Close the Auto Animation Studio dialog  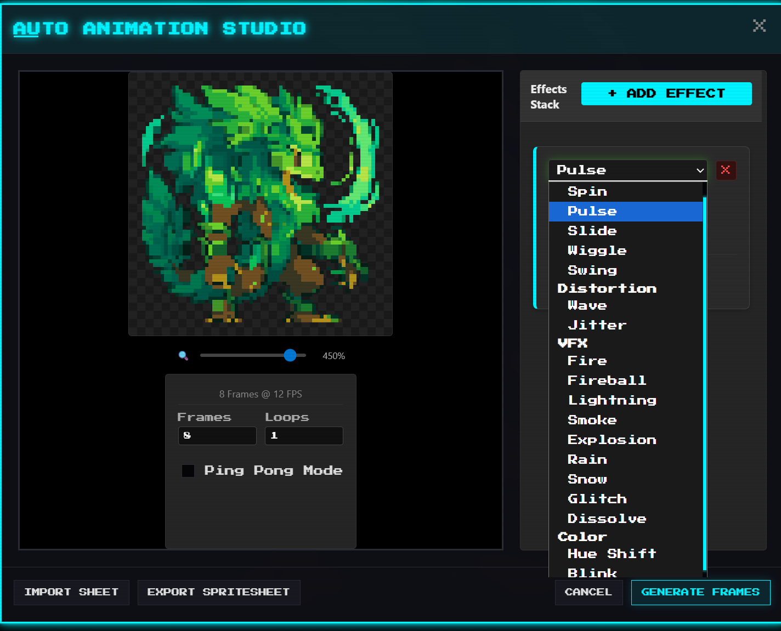tap(759, 26)
